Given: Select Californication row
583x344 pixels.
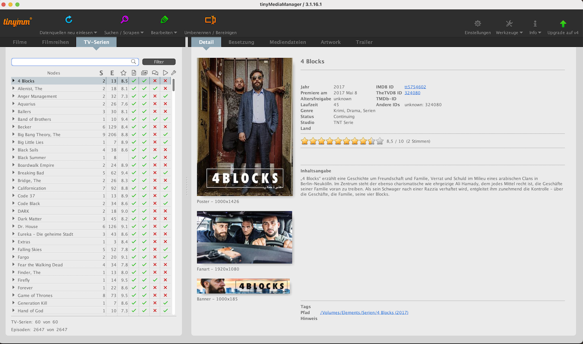Looking at the screenshot, I should coord(91,188).
